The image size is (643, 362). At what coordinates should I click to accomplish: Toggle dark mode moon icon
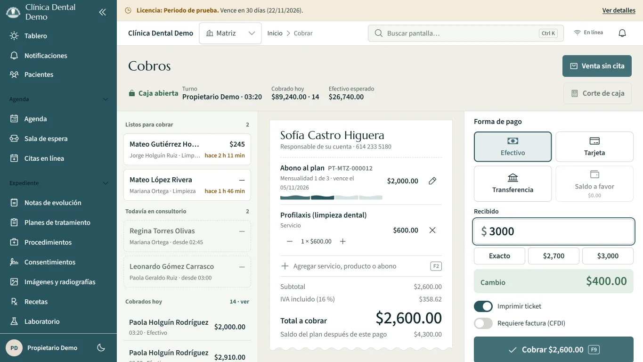tap(101, 348)
